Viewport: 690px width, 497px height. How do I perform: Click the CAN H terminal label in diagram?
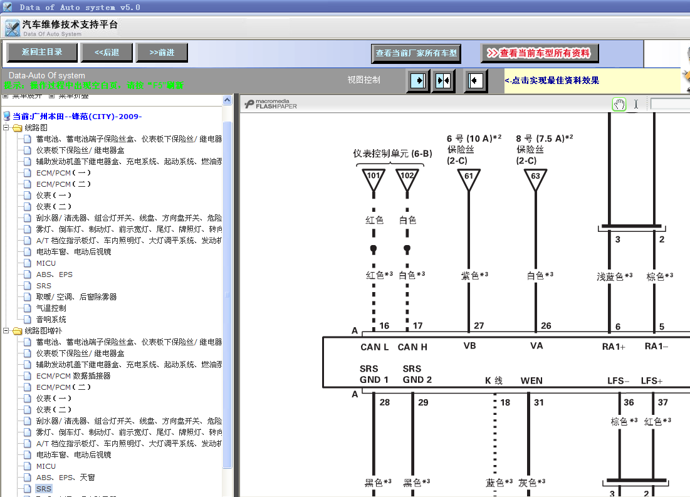tap(412, 347)
